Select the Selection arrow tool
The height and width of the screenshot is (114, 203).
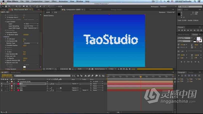[3, 6]
